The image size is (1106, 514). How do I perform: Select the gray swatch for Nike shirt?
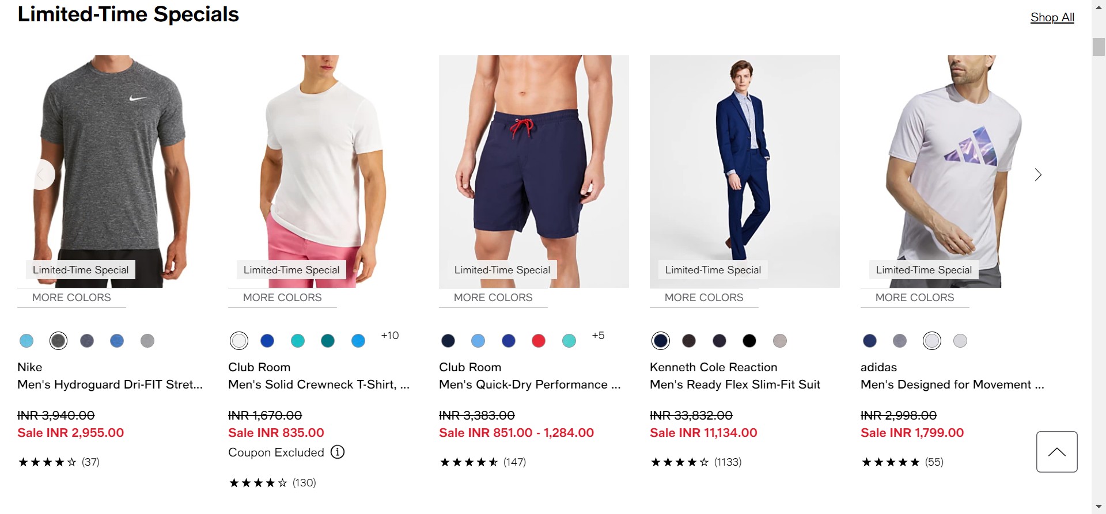147,341
